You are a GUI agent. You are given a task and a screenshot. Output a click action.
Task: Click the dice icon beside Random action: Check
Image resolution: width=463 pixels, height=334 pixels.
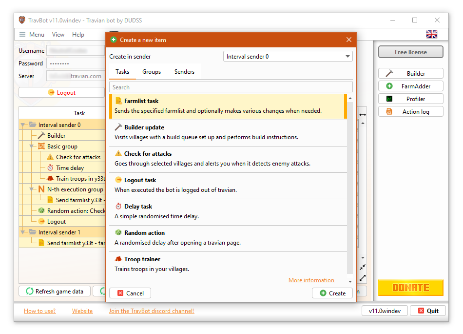tap(41, 210)
